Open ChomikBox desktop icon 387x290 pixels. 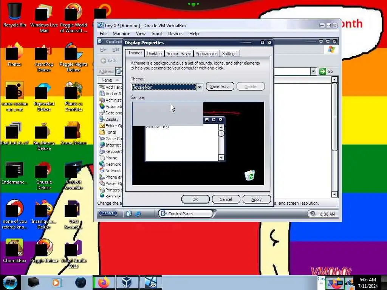click(15, 250)
